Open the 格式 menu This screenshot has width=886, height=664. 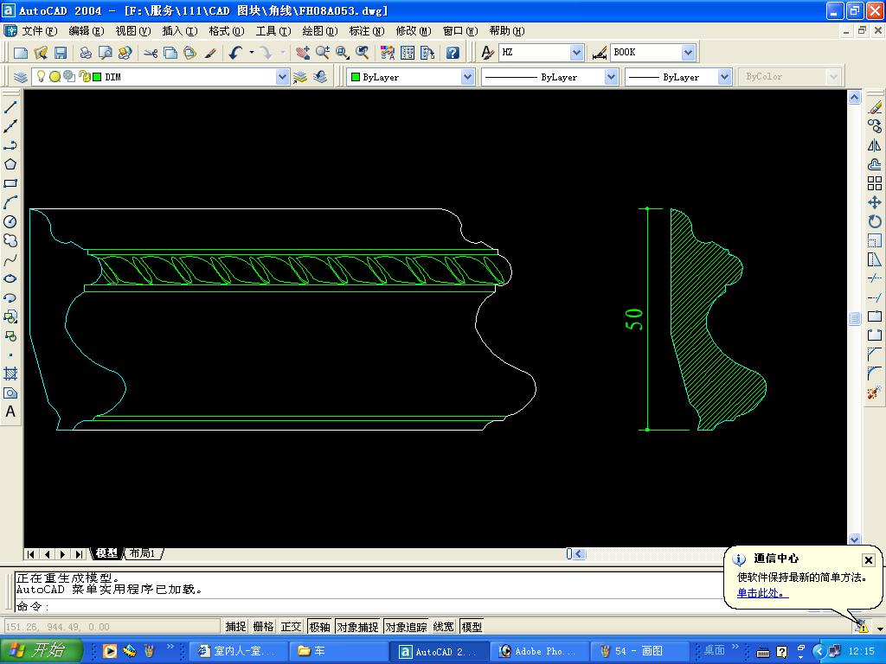pyautogui.click(x=226, y=31)
